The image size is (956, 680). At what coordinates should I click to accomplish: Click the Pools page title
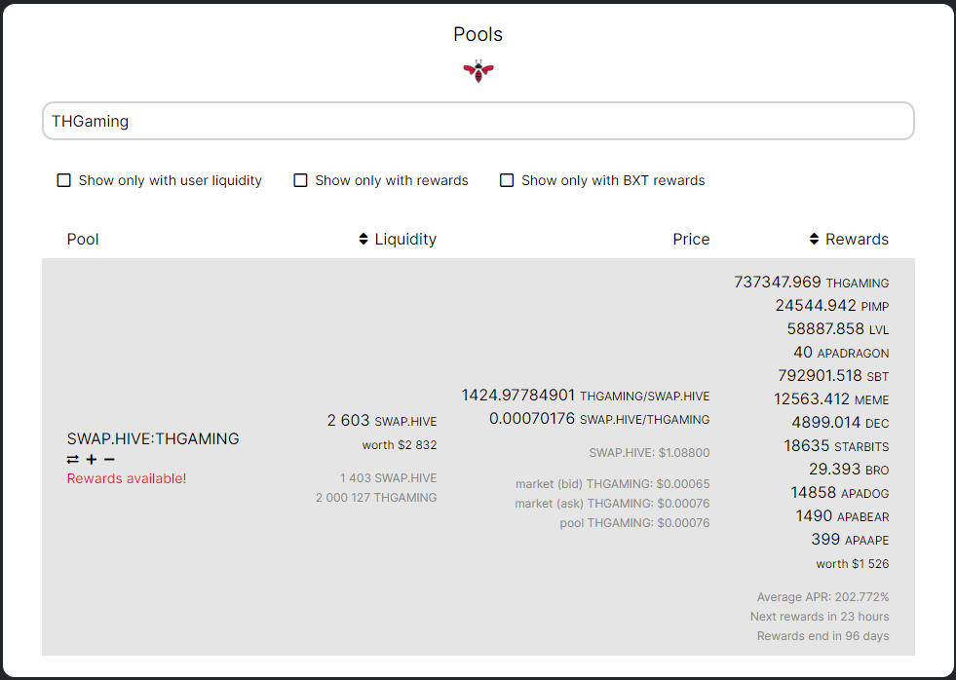pos(478,34)
